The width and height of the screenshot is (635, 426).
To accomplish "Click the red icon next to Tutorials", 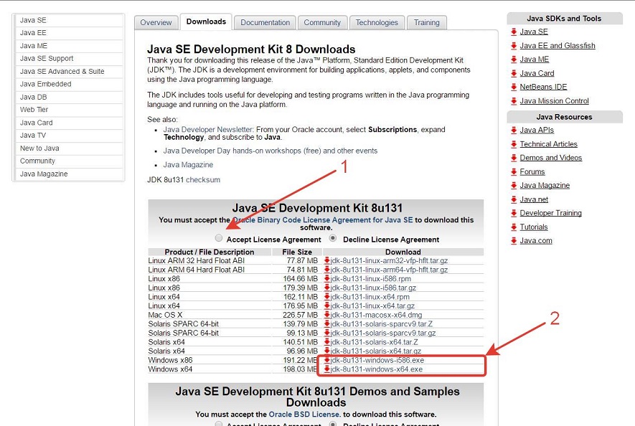I will (x=514, y=227).
